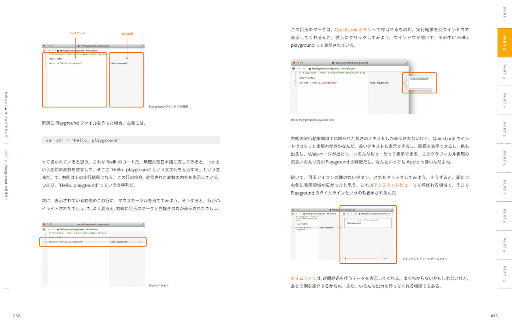Screen dimensions: 512x332
Task: Enter full screen in the window-layout figure window
Action: (142, 46)
